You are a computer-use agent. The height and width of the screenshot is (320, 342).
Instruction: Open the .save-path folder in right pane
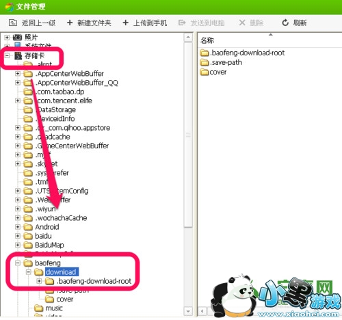(221, 62)
